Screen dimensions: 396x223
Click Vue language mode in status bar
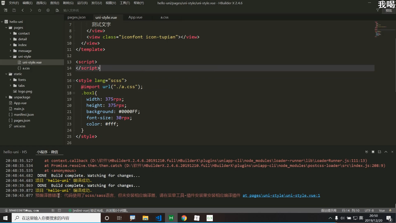tap(382, 210)
